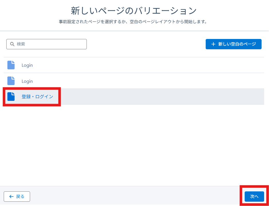
Task: Select the 登録・ログイン page label
Action: coord(38,97)
